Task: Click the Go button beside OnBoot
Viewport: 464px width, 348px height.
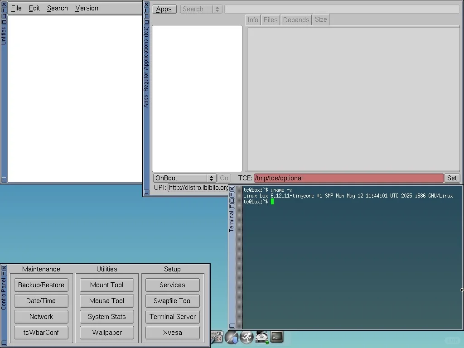Action: pos(224,178)
